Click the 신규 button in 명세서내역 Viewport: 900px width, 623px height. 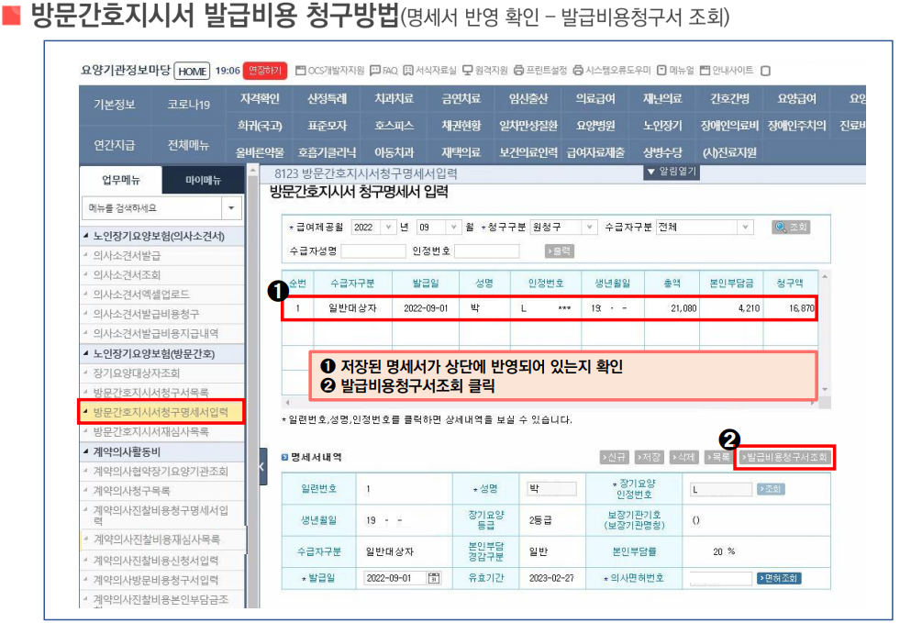pos(614,457)
